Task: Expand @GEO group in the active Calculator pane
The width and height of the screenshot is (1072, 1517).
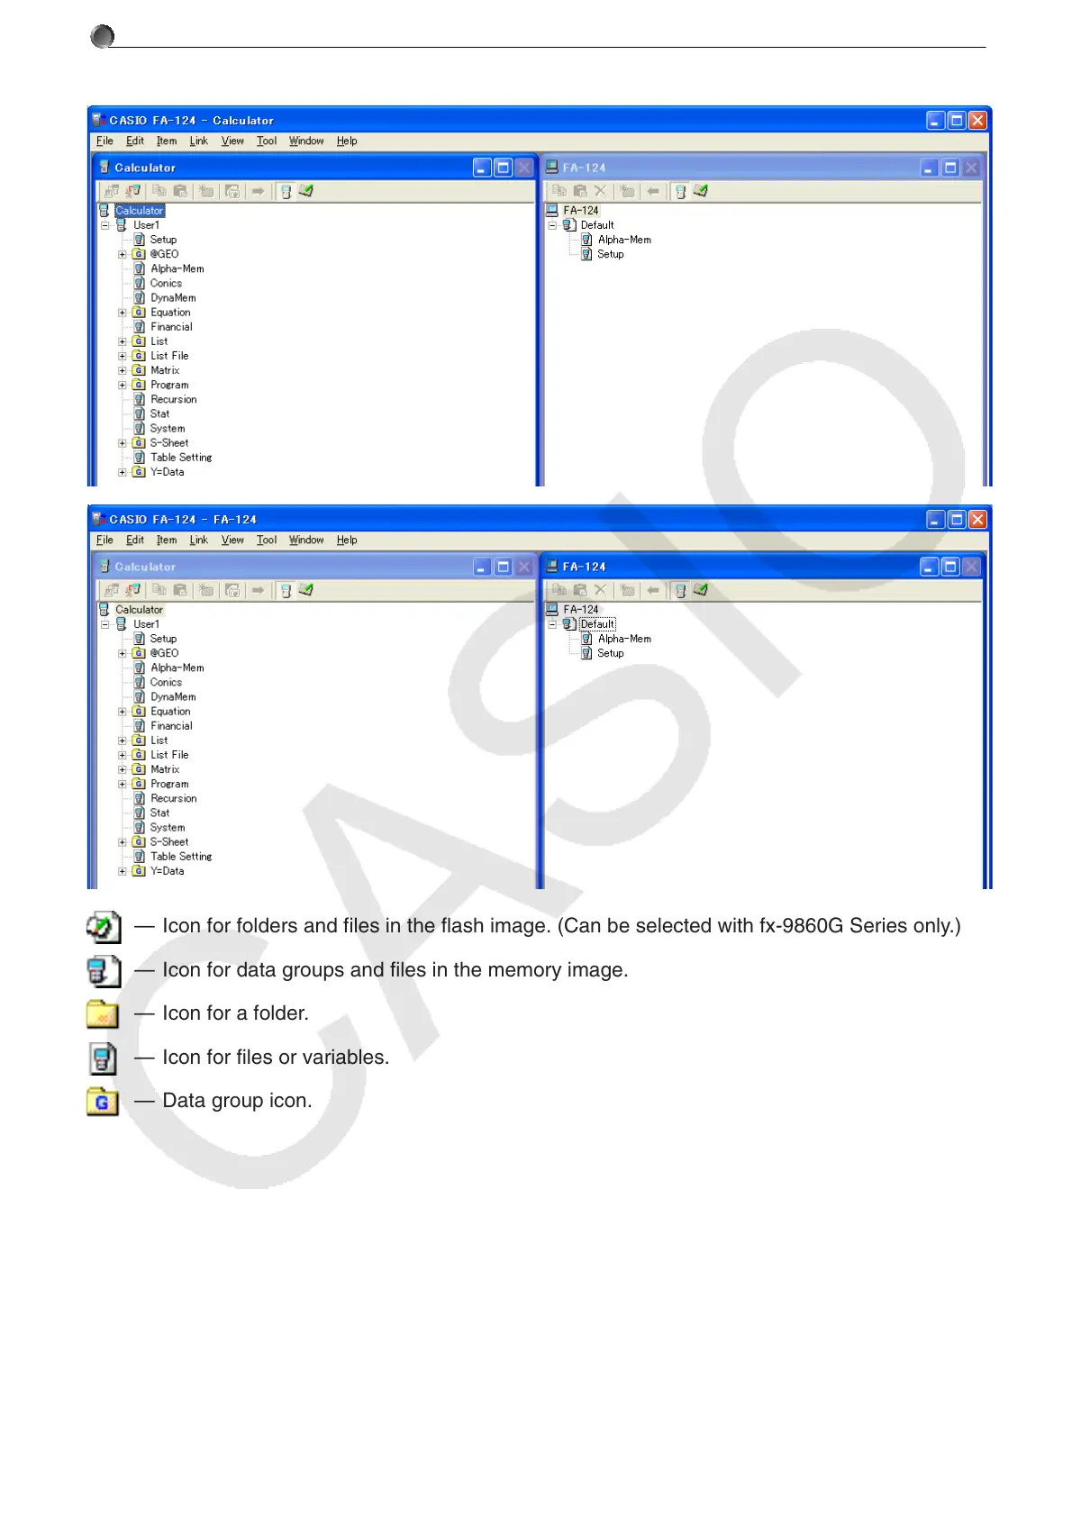Action: click(123, 254)
